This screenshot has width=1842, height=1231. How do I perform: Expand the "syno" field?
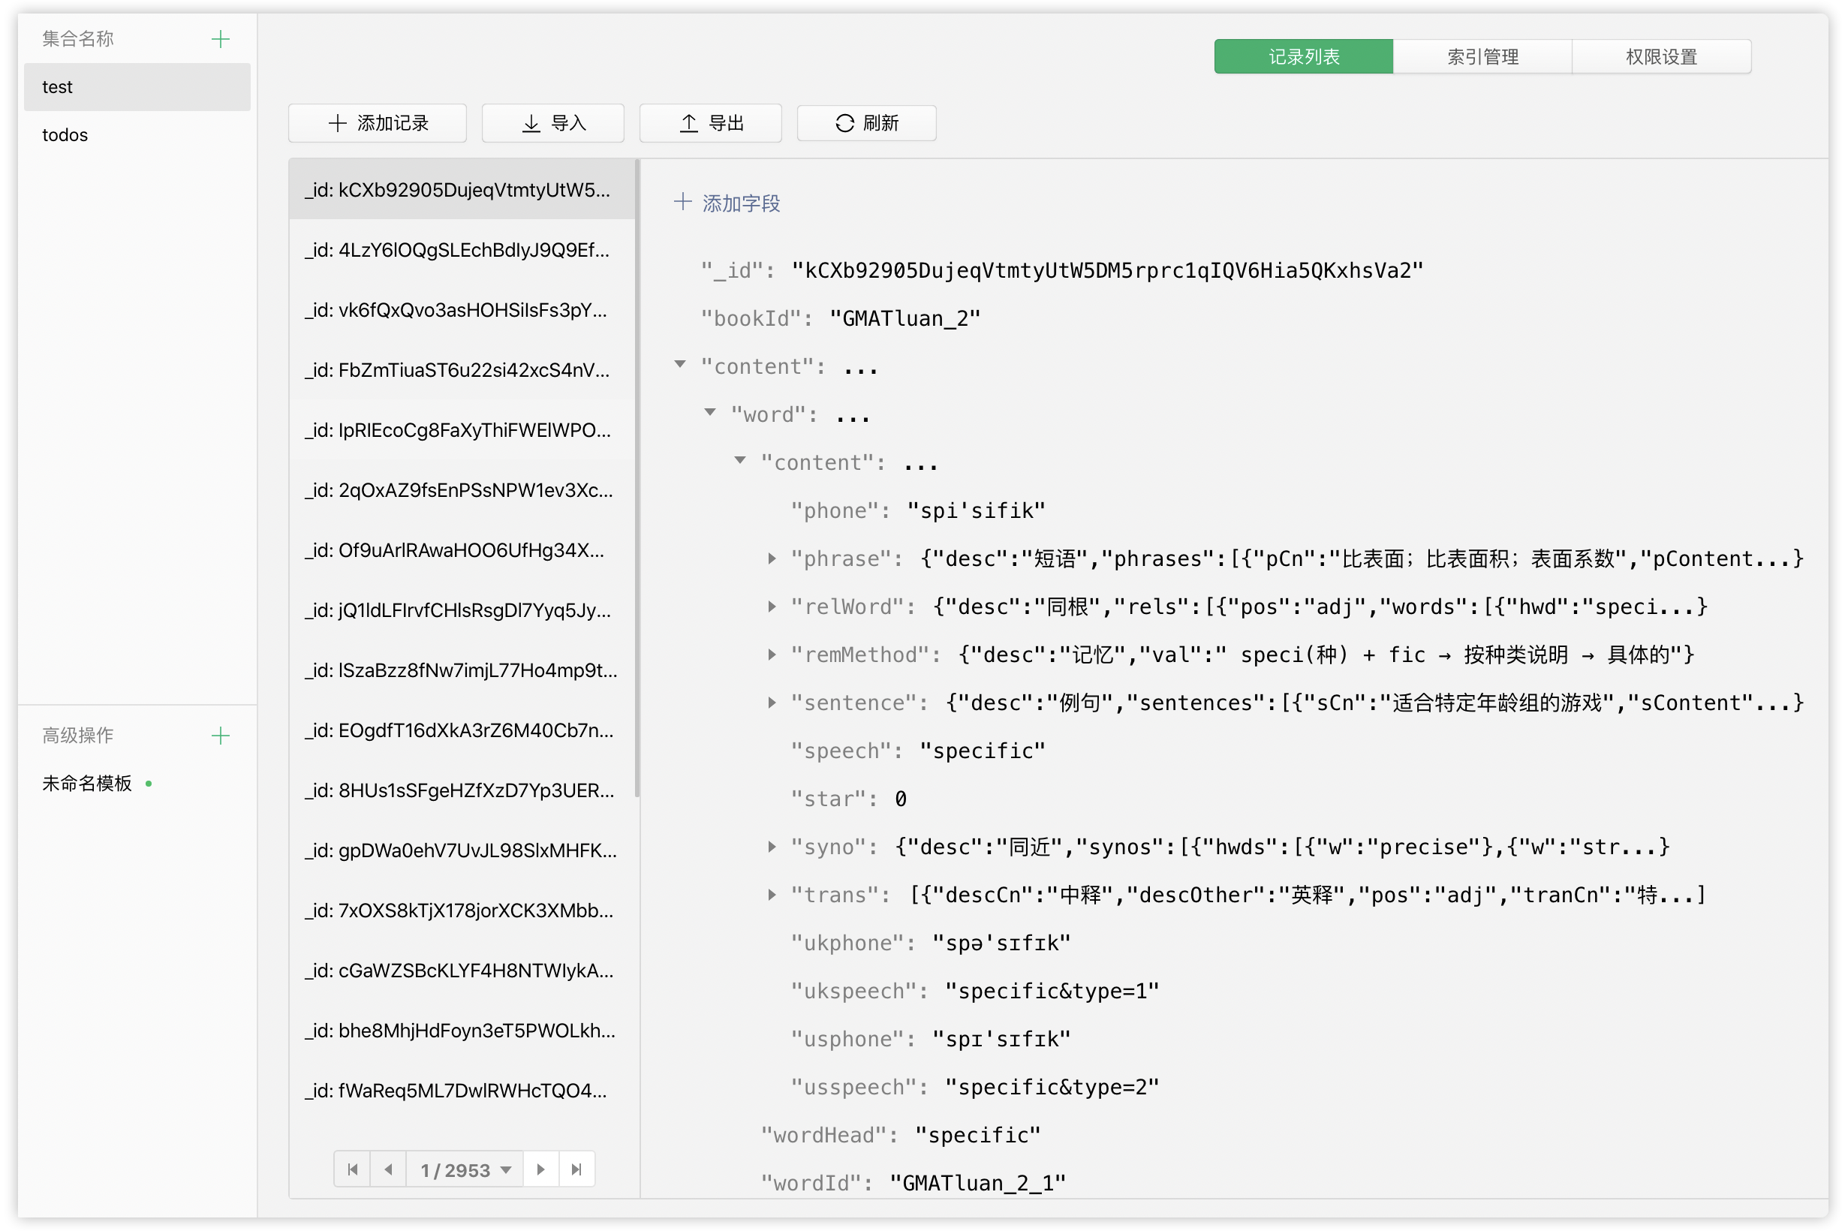pyautogui.click(x=772, y=847)
